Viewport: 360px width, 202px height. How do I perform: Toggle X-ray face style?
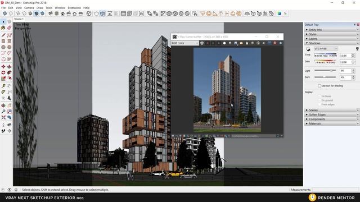(x=4, y=13)
